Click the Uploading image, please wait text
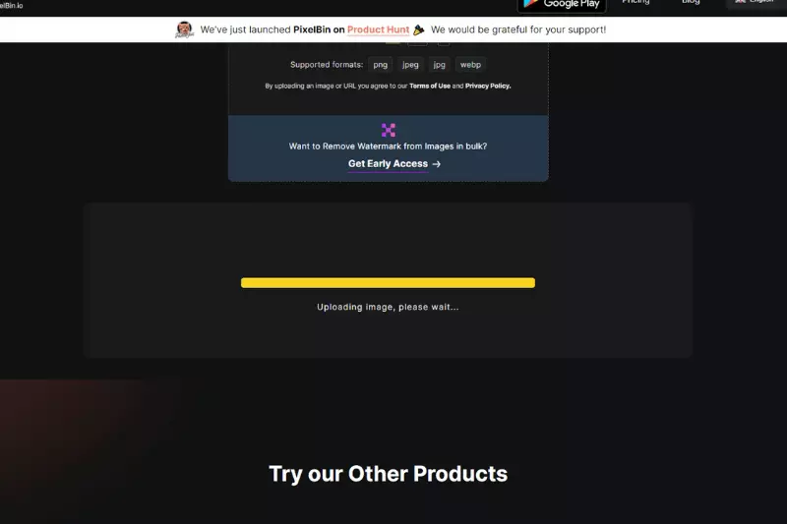The height and width of the screenshot is (524, 787). (388, 307)
